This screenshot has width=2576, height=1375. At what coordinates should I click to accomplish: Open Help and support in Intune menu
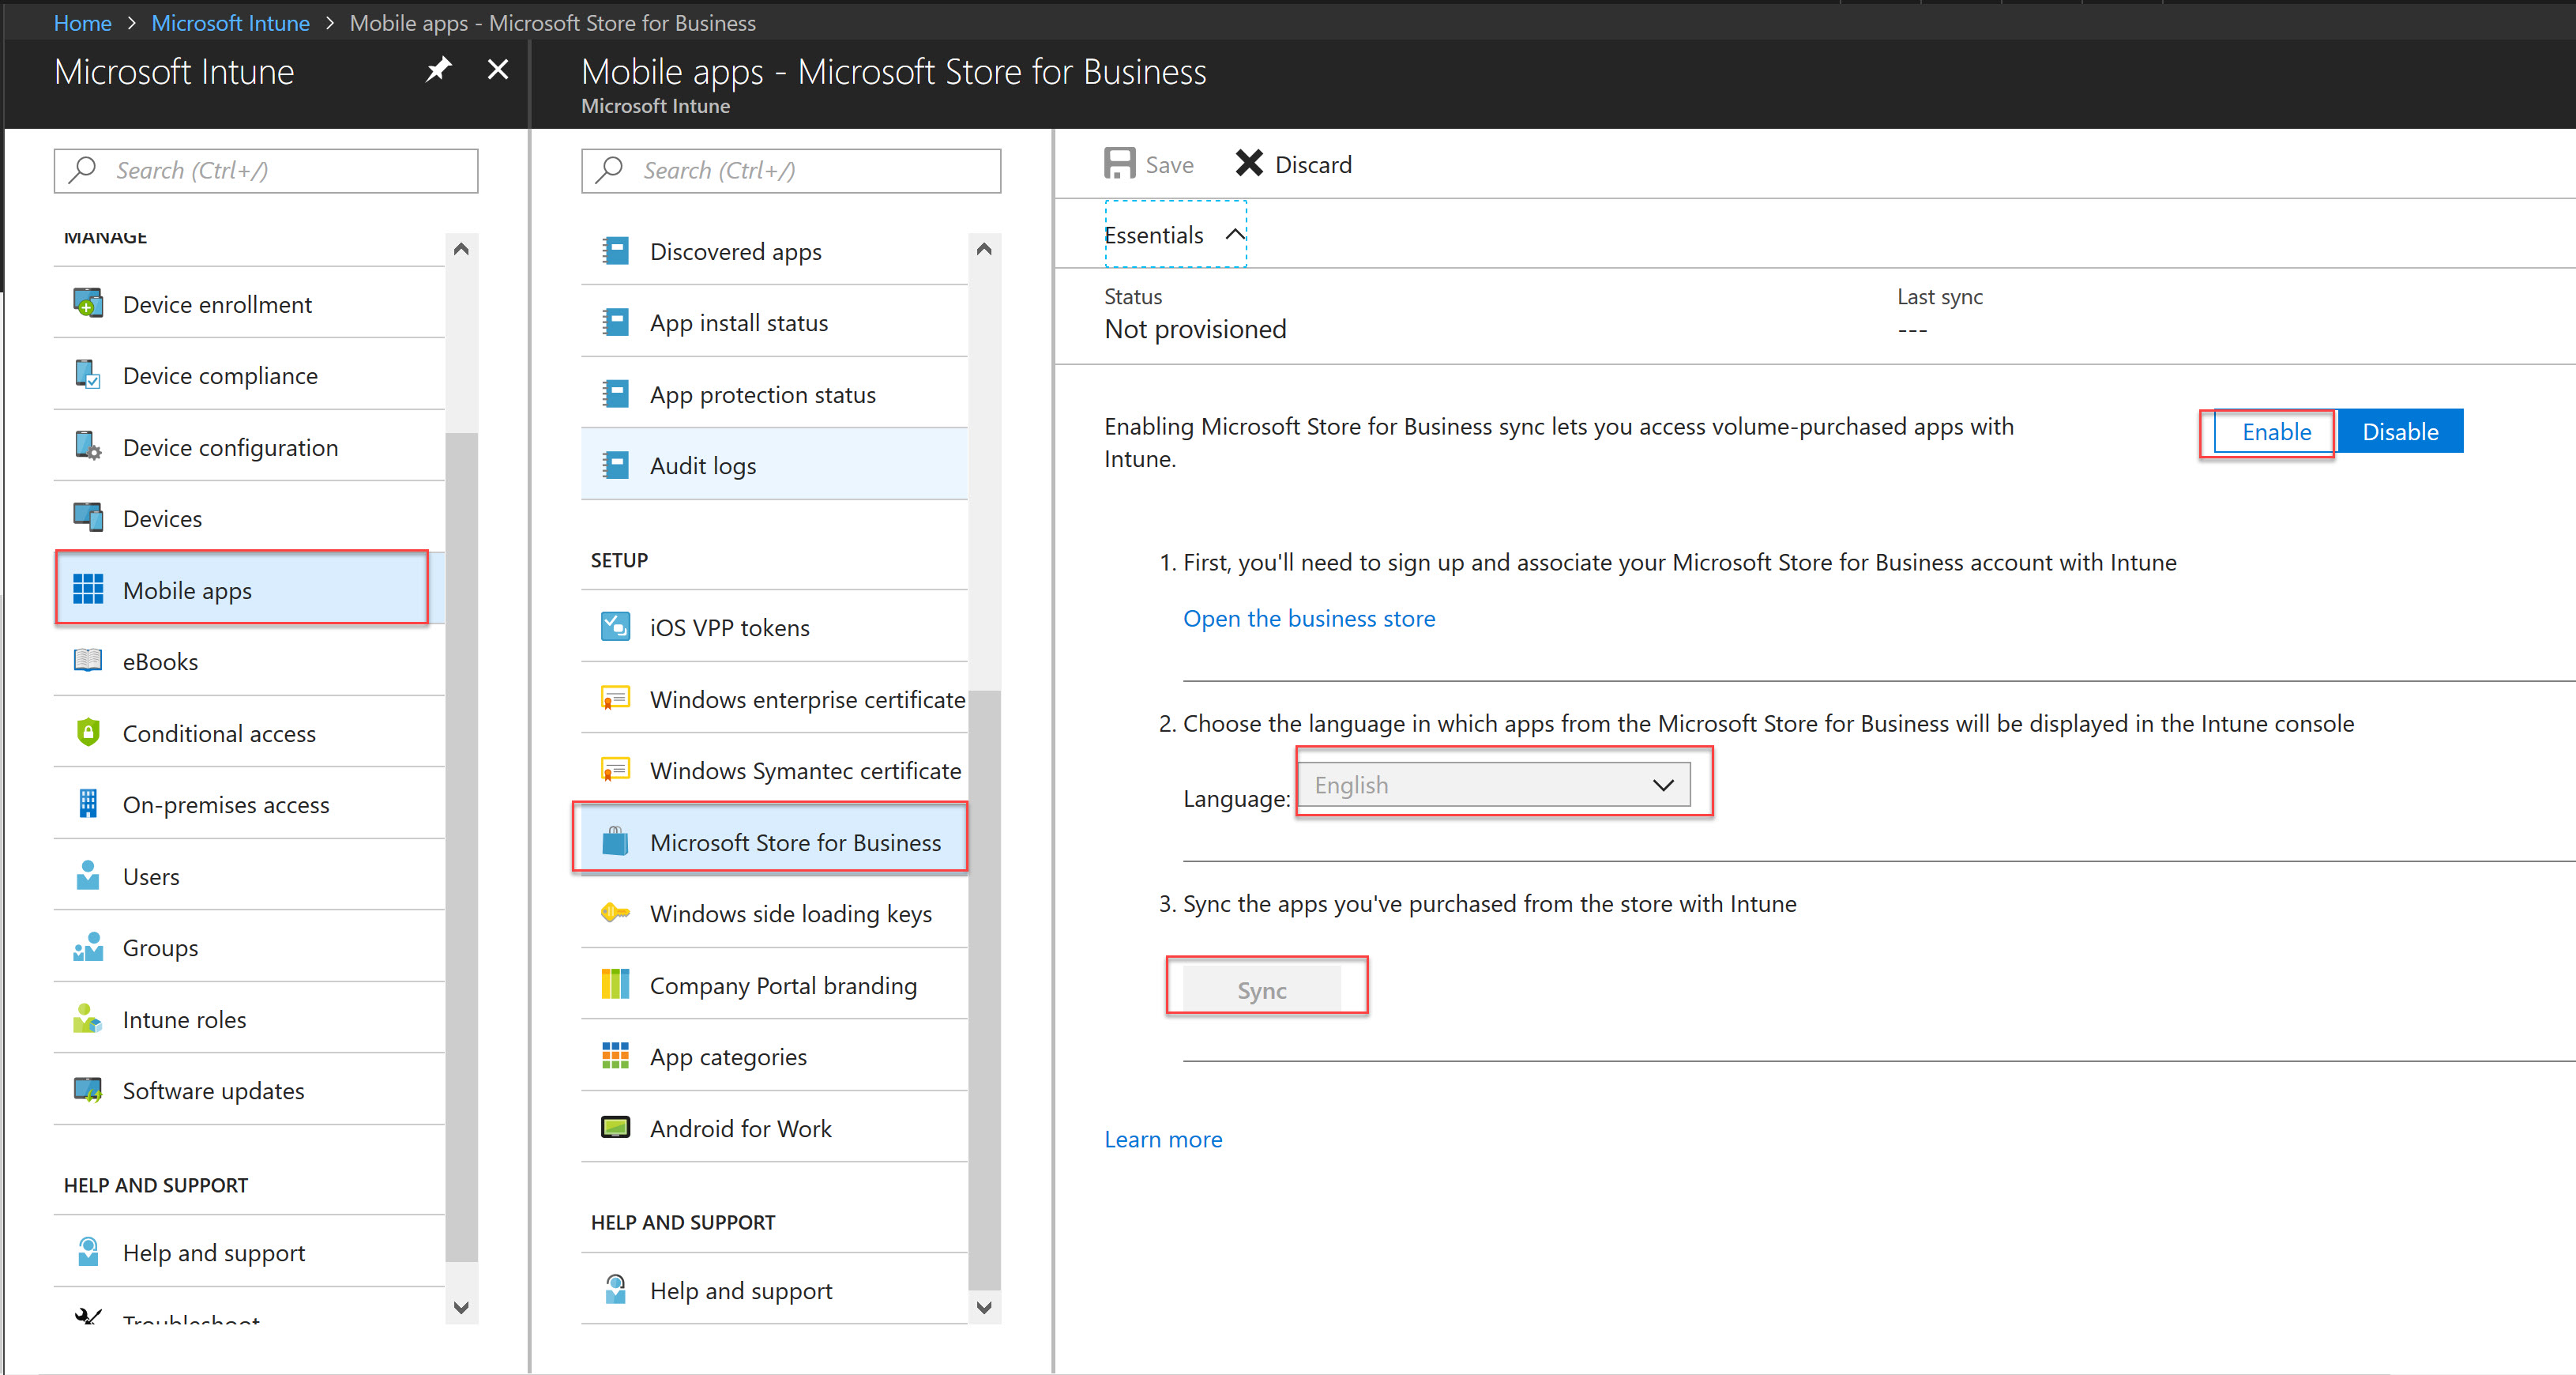tap(249, 1252)
